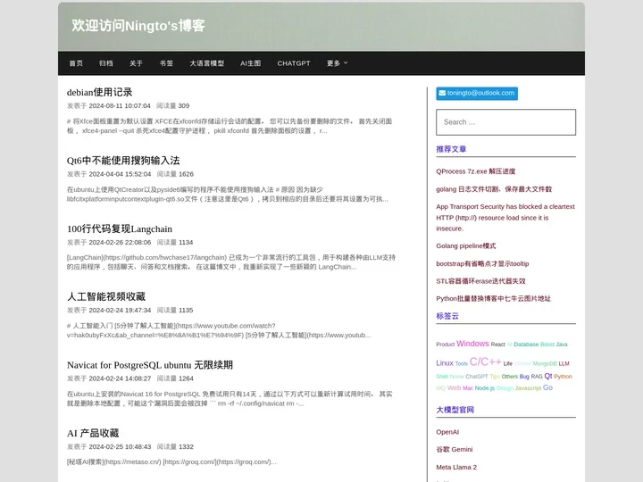This screenshot has height=482, width=643.
Task: Focus the Search input field
Action: (x=505, y=122)
